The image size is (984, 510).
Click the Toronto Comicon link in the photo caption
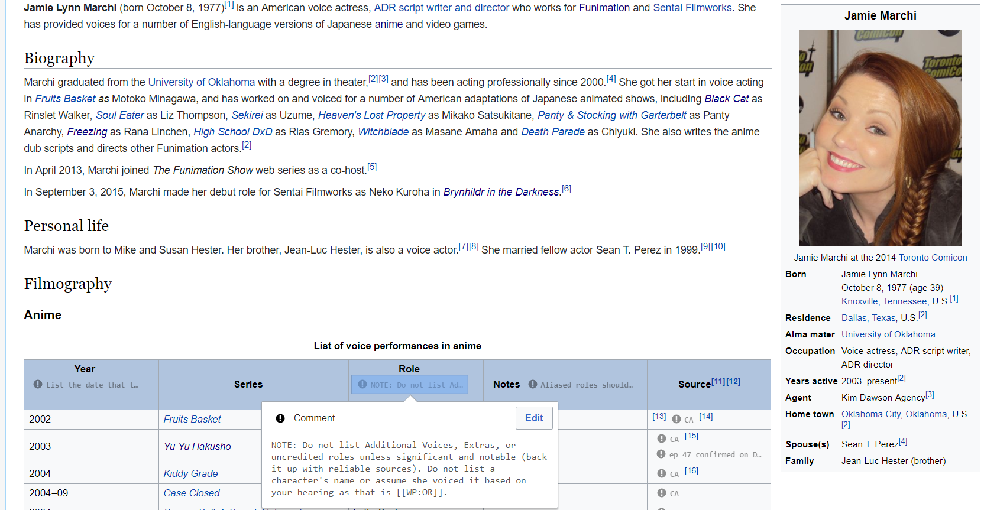(933, 258)
